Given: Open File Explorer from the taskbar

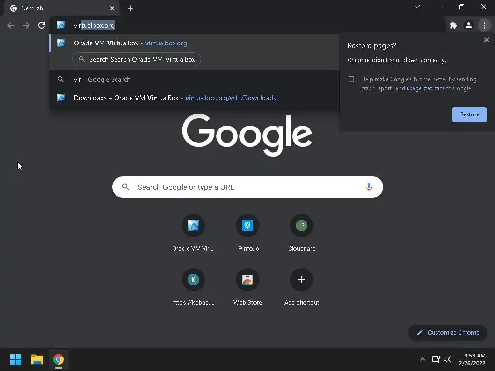Looking at the screenshot, I should (37, 359).
